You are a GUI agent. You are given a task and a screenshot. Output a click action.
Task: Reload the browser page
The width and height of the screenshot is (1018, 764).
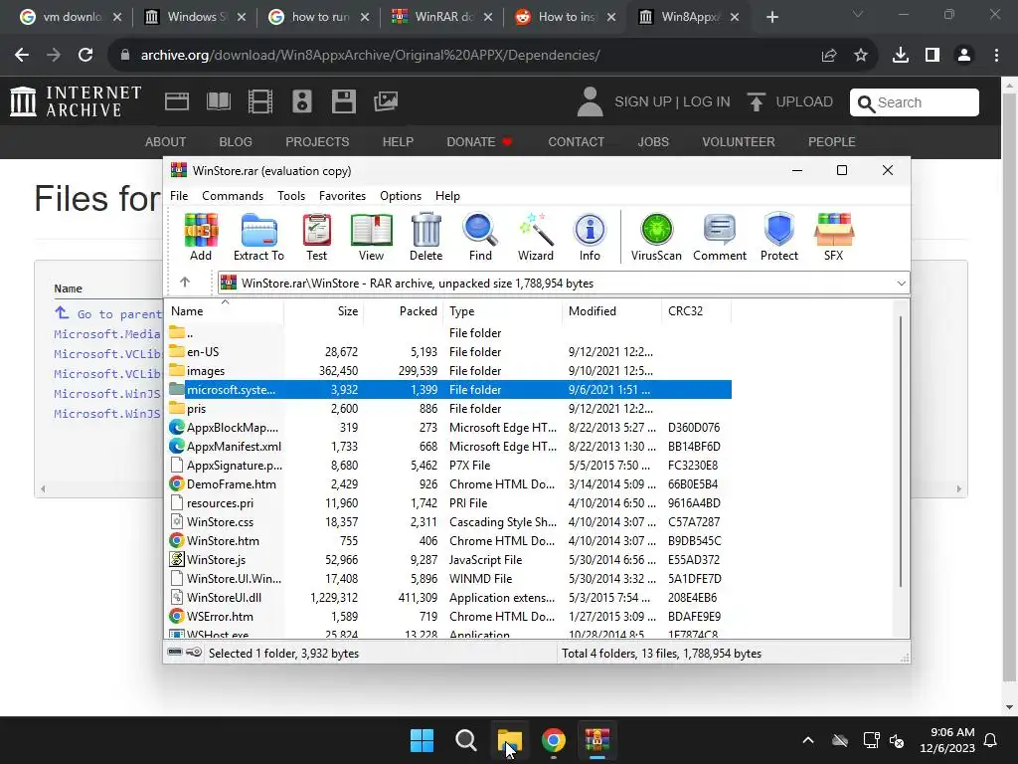[x=85, y=56]
